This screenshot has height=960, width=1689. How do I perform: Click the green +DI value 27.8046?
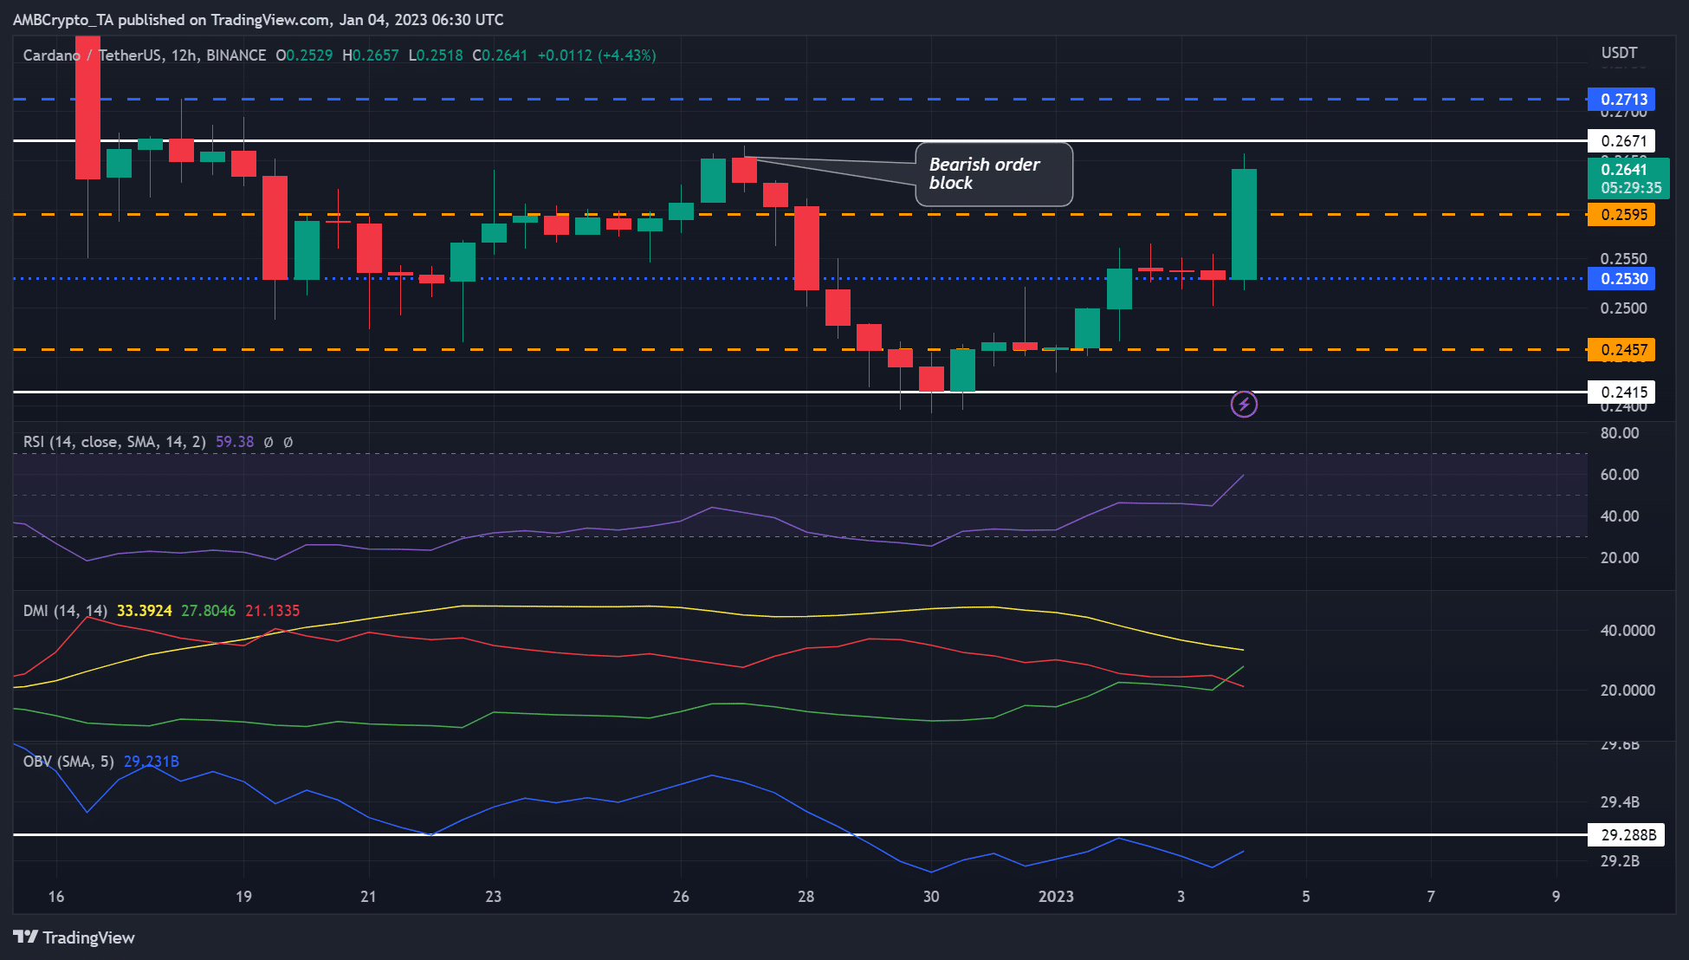[209, 611]
